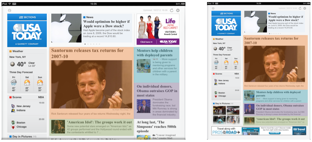Open the 'American Idol' headline in landscape view
The height and width of the screenshot is (142, 312).
pyautogui.click(x=99, y=122)
